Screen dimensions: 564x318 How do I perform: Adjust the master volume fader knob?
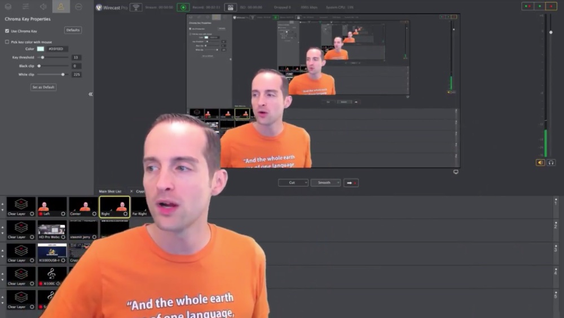pyautogui.click(x=550, y=32)
